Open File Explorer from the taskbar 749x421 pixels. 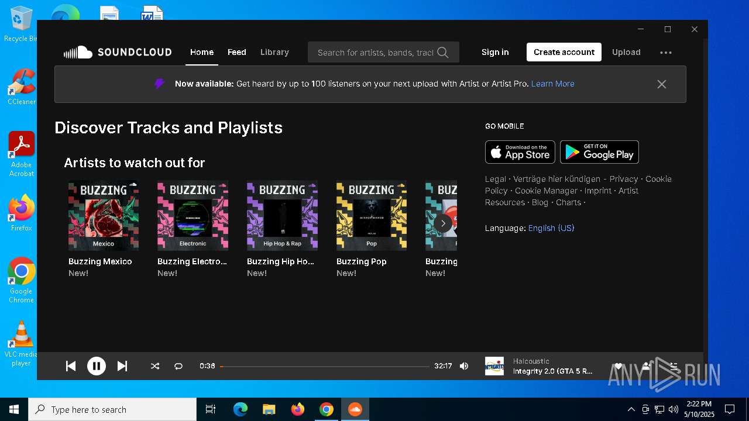269,409
